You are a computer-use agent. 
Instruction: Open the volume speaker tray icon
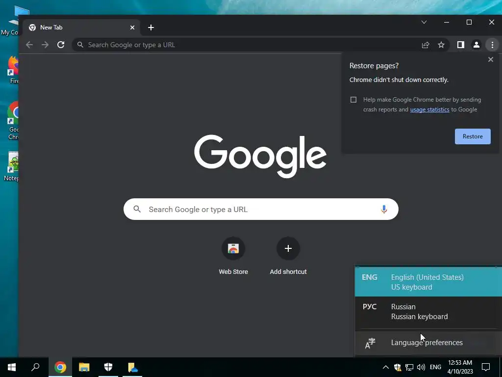(421, 367)
